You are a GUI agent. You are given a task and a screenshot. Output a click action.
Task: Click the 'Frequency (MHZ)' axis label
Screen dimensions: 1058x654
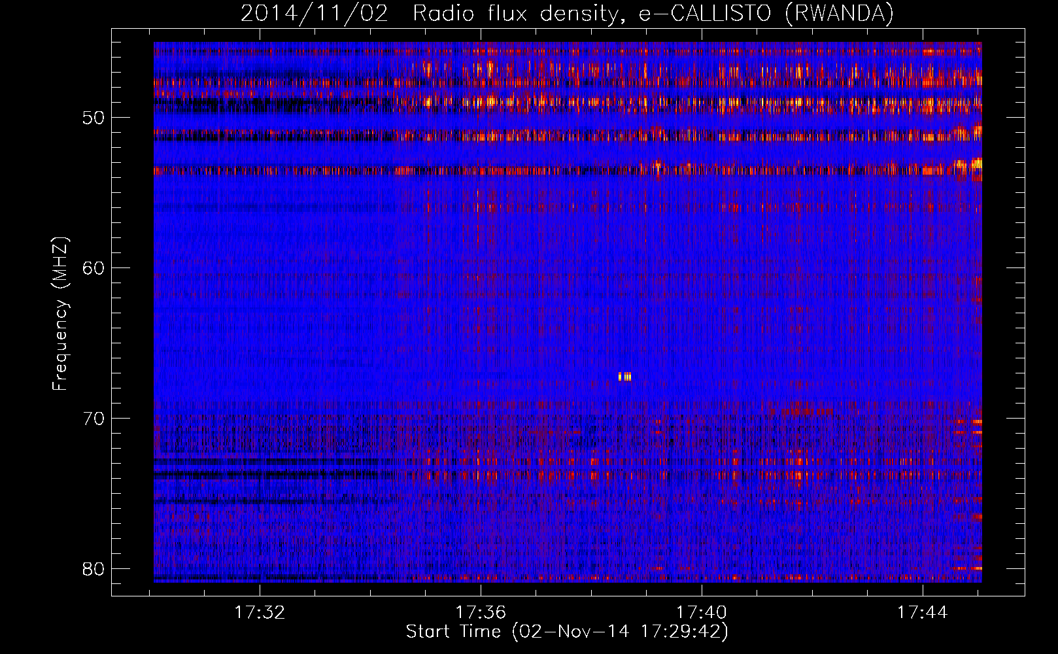coord(60,314)
